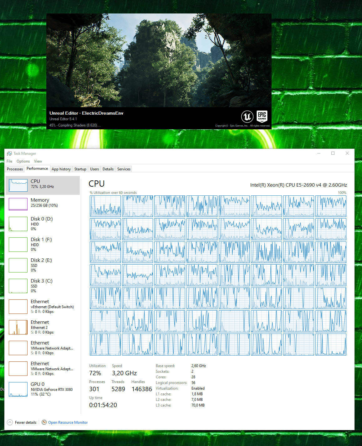Click the Speed 3,20 GHz value
Viewport: 362px width, 446px height.
pyautogui.click(x=124, y=373)
